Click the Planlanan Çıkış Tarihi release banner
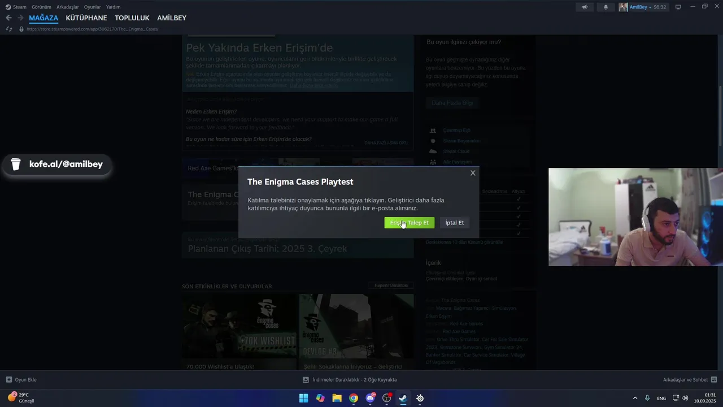The image size is (723, 407). [x=298, y=245]
